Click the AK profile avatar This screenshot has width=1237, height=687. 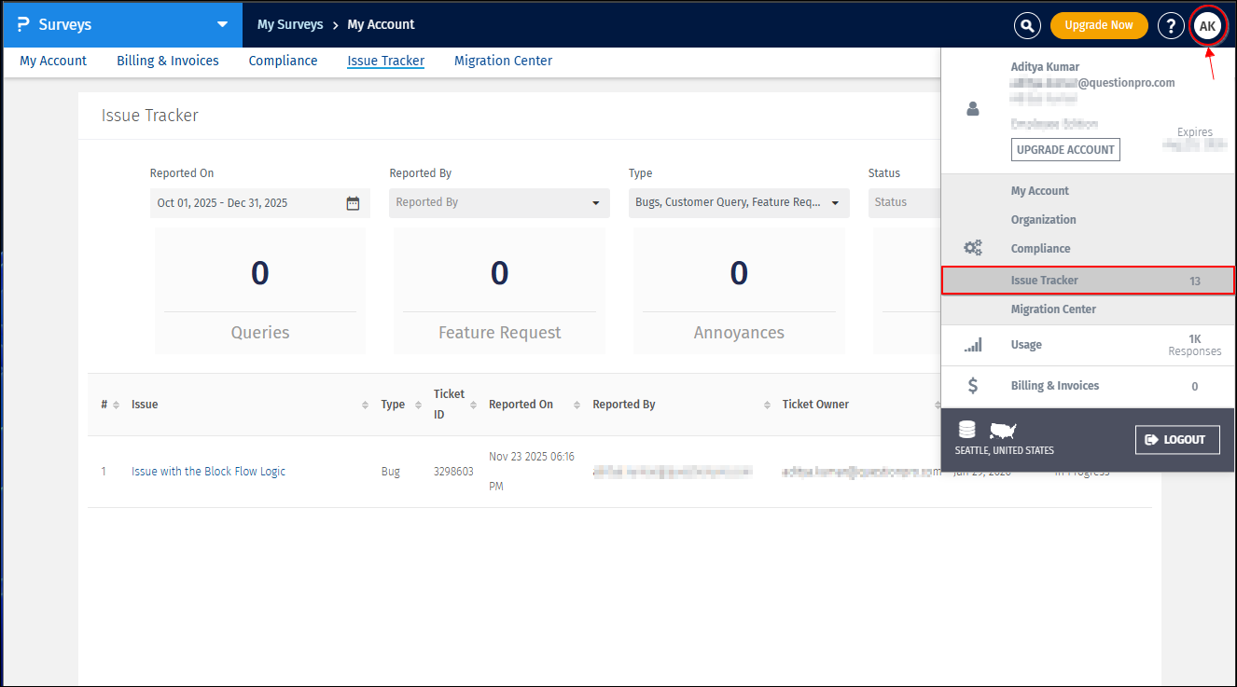(x=1207, y=25)
